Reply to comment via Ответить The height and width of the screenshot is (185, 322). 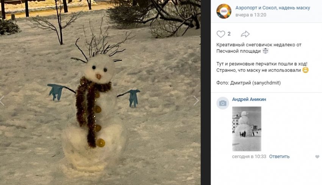(279, 157)
